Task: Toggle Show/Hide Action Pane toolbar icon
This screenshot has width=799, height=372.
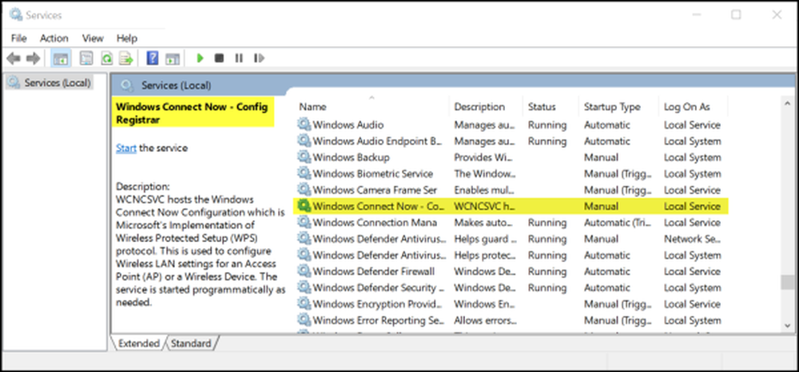Action: (x=173, y=58)
